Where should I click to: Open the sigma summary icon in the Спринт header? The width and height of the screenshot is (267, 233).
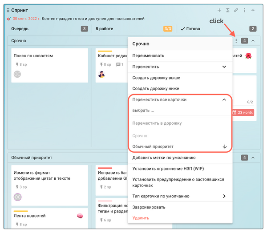228,10
